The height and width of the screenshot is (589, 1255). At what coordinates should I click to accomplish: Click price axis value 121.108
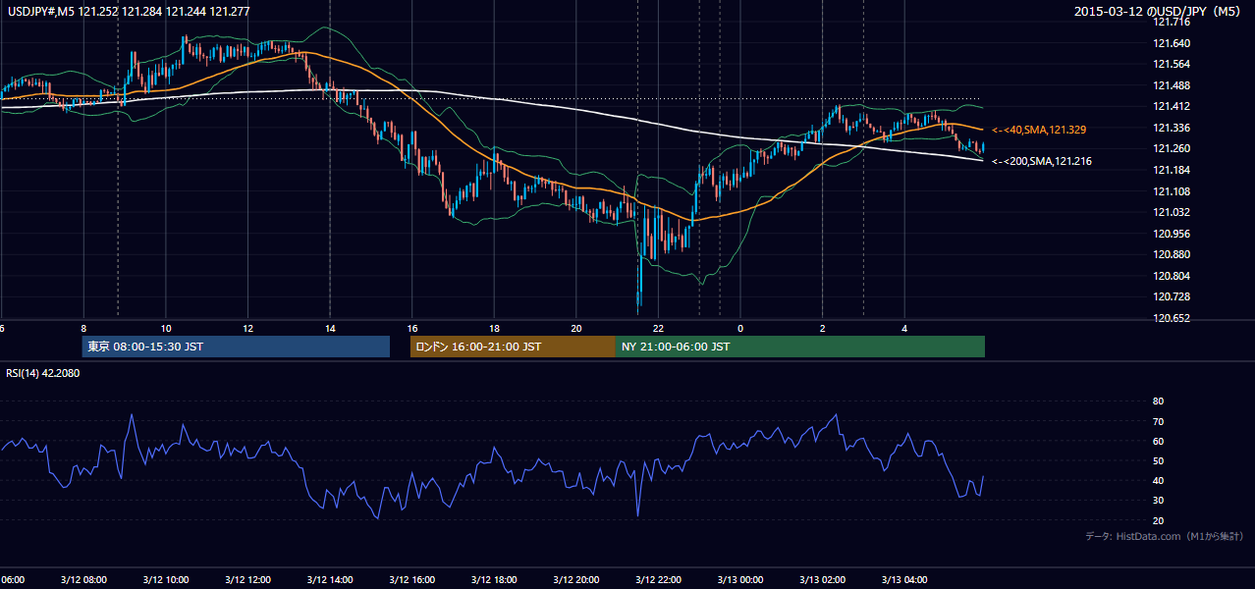coord(1172,191)
